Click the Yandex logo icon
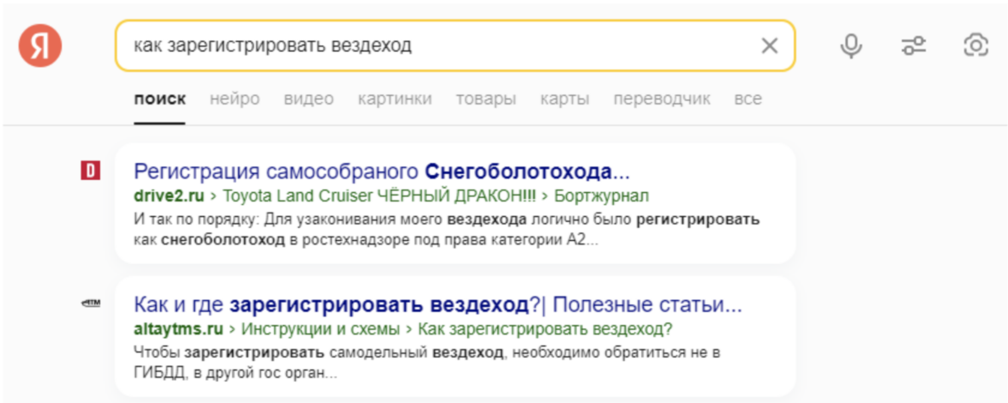The height and width of the screenshot is (403, 1008). 39,45
